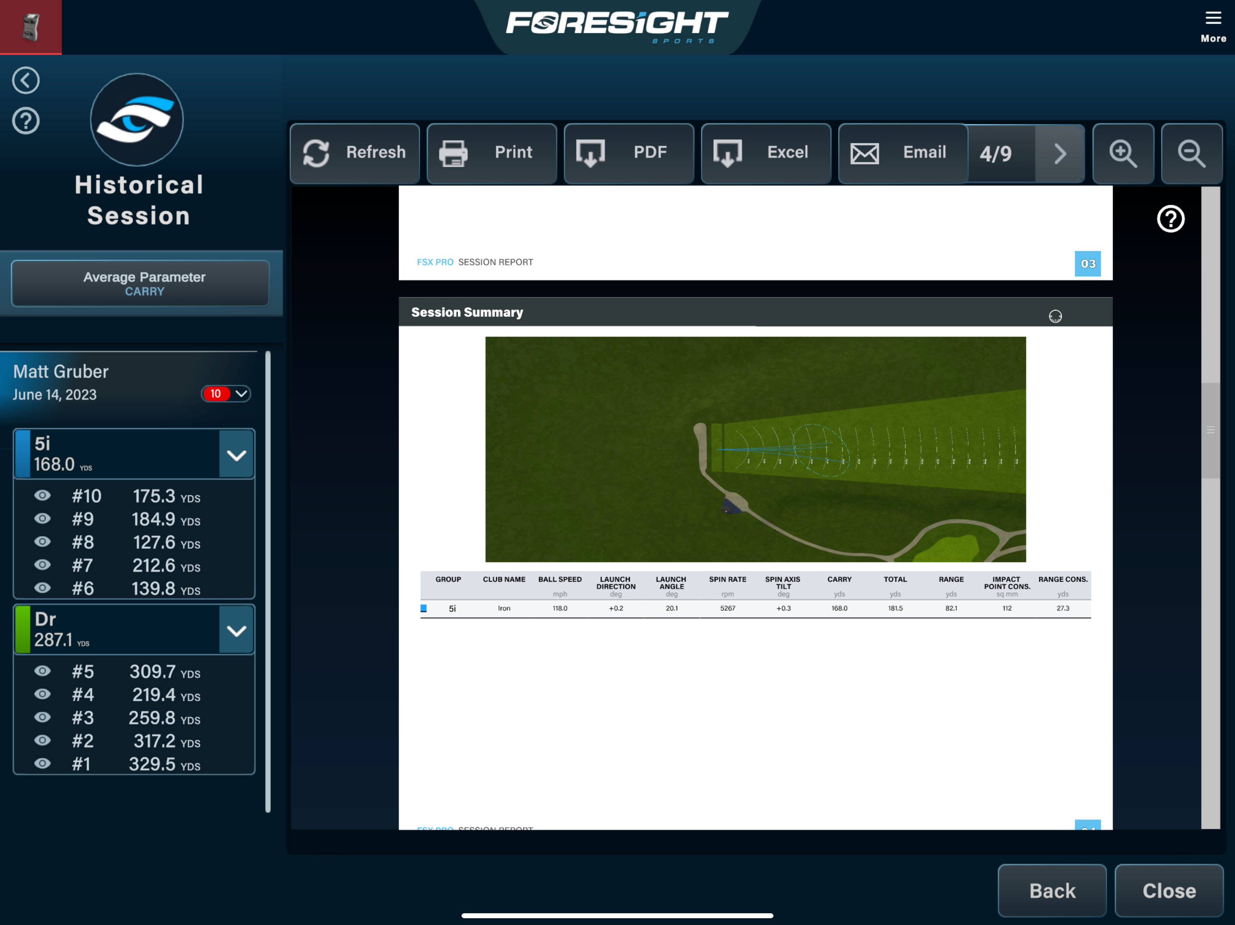The width and height of the screenshot is (1235, 925).
Task: Toggle visibility of driver shot #3
Action: [x=42, y=717]
